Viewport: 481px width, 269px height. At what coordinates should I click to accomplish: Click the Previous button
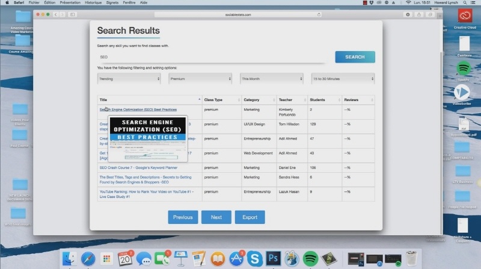pos(183,217)
